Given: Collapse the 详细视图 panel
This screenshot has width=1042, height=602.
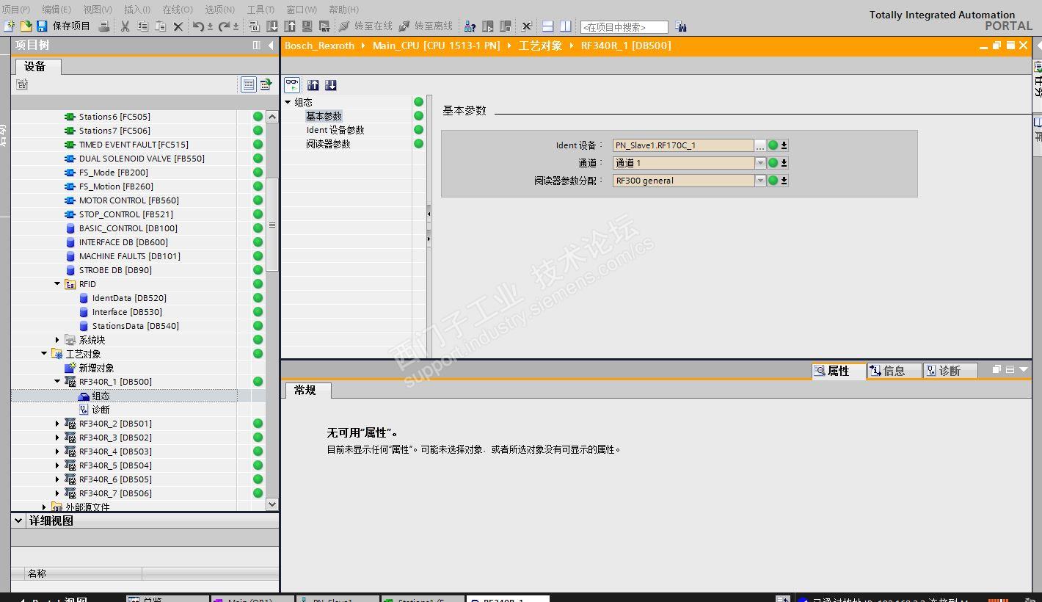Looking at the screenshot, I should click(19, 521).
